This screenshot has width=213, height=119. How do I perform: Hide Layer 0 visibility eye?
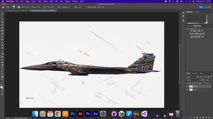tap(187, 87)
